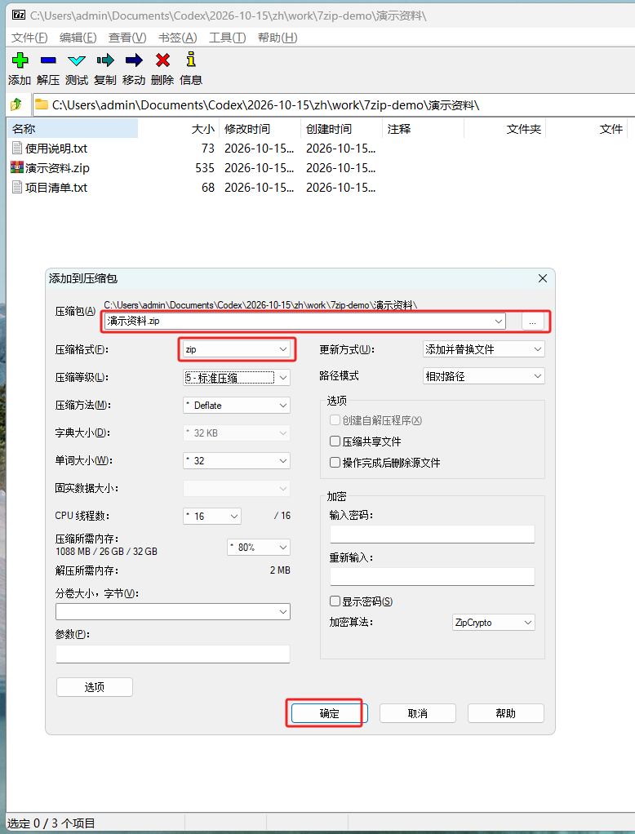Click the Move (移动) arrow icon
This screenshot has height=834, width=635.
pos(134,60)
